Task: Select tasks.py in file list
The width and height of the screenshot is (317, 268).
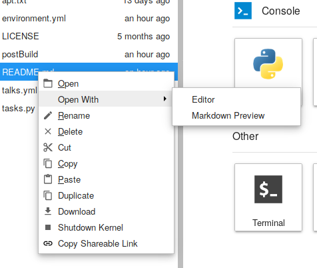Action: click(19, 108)
